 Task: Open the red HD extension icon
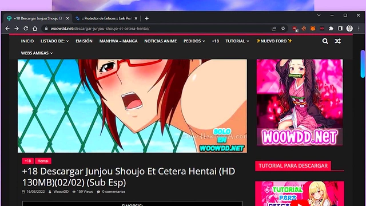point(322,29)
